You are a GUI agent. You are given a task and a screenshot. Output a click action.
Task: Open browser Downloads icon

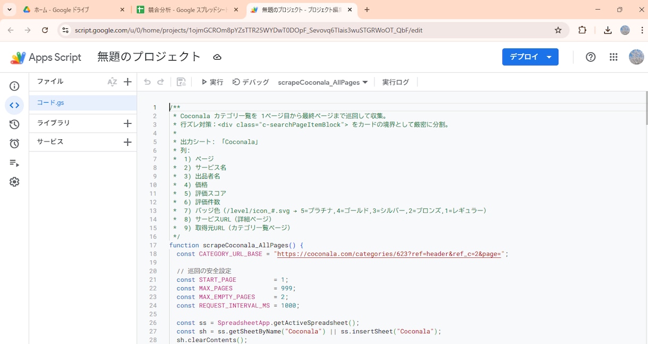click(608, 30)
